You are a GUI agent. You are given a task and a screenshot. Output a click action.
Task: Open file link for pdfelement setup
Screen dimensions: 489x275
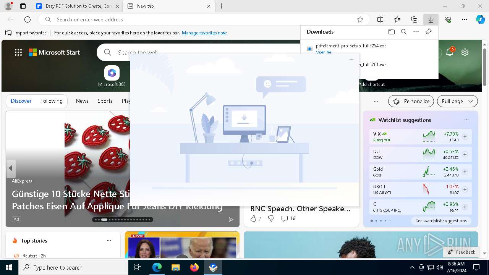tap(324, 52)
